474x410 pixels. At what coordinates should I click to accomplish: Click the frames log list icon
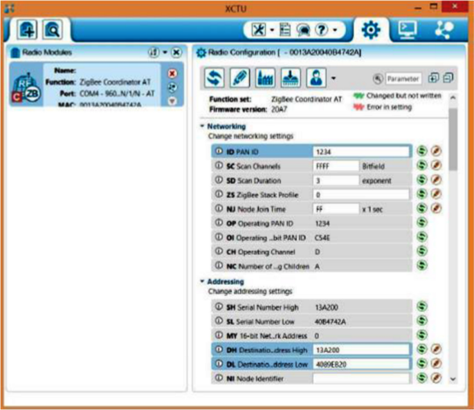tap(285, 30)
